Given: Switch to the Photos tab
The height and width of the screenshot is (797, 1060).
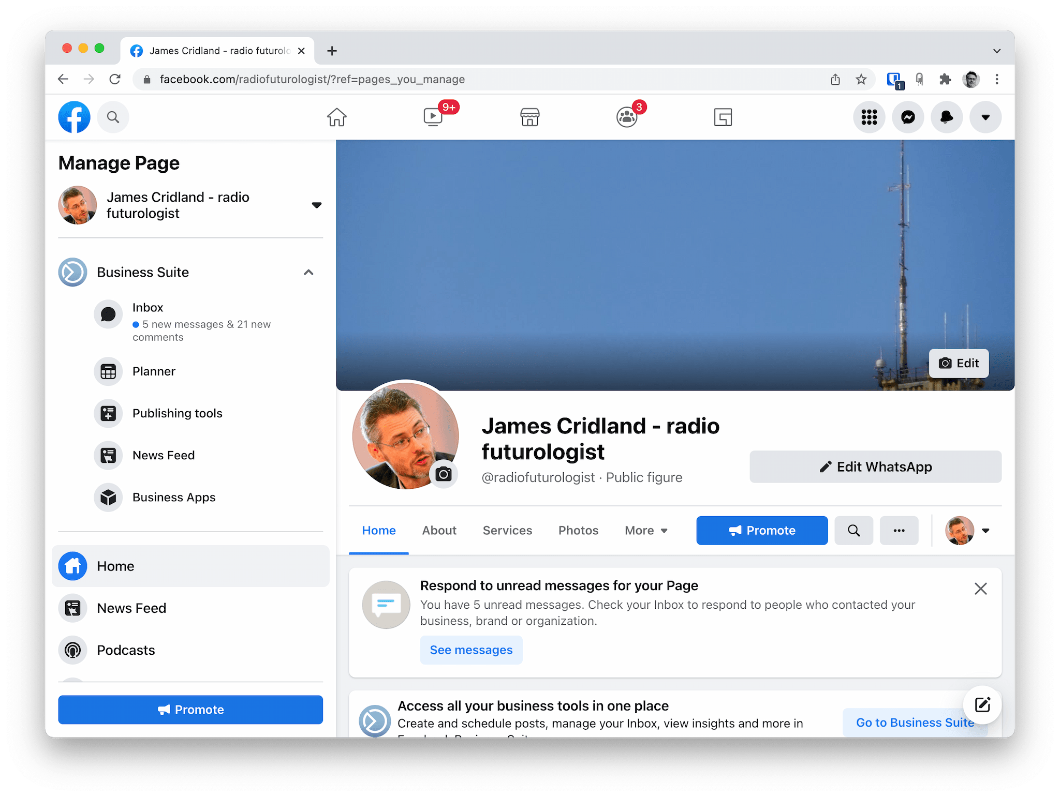Looking at the screenshot, I should (x=578, y=530).
